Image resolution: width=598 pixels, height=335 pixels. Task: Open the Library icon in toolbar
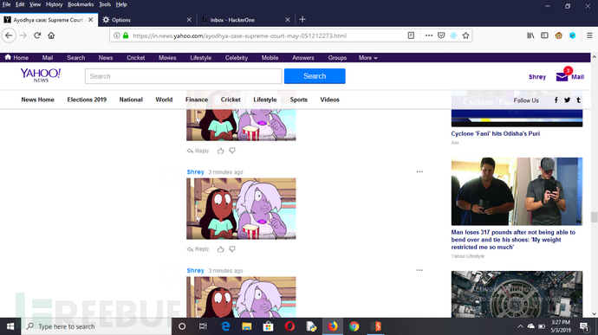click(x=530, y=35)
